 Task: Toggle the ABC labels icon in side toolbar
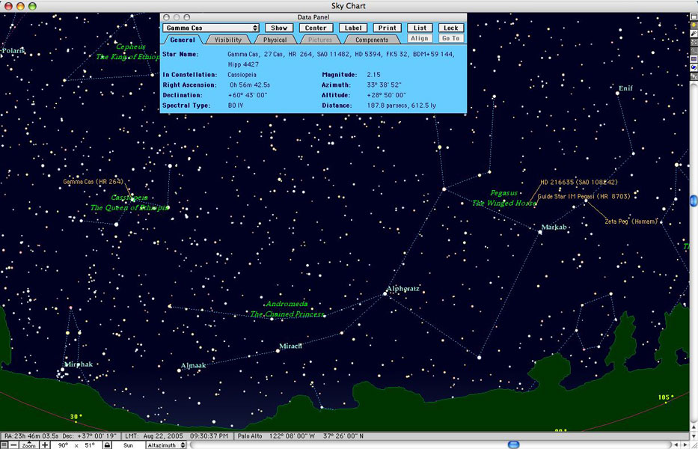tap(694, 76)
